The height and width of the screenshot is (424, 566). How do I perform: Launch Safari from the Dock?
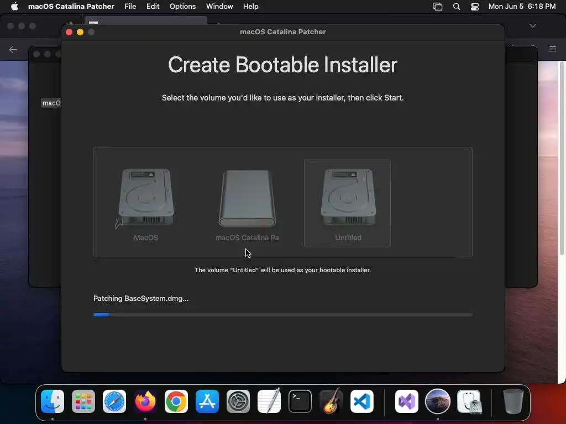114,401
